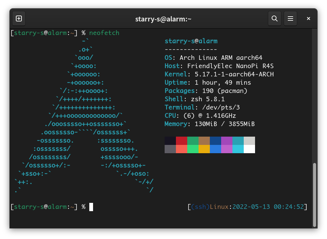327x239 pixels.
Task: Click the starry-s@alarm:~ title bar text
Action: click(163, 18)
